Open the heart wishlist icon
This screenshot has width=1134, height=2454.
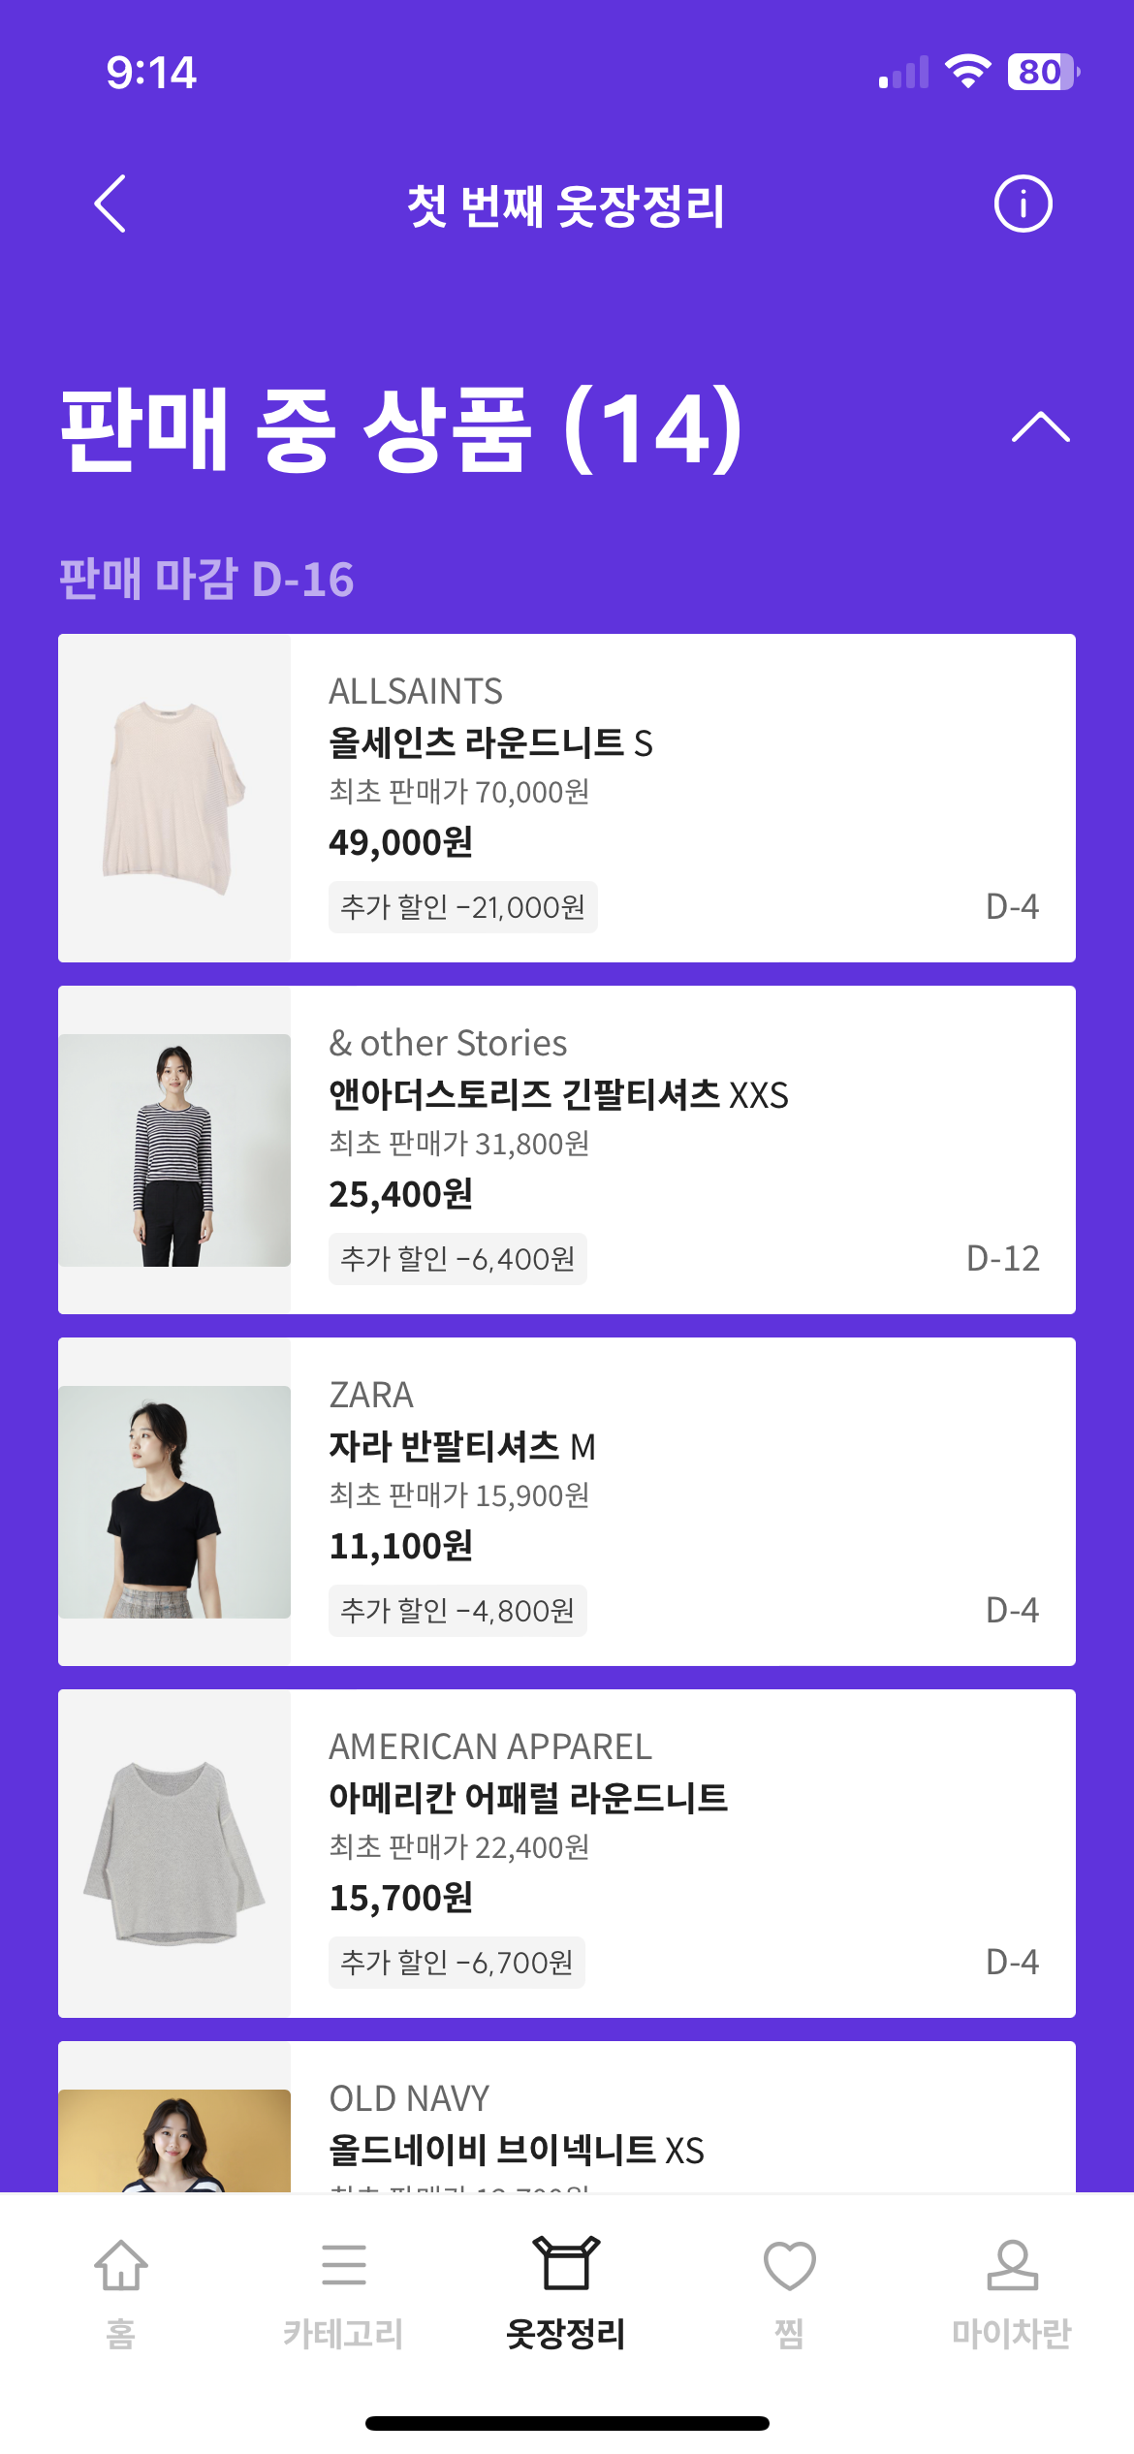[x=789, y=2265]
